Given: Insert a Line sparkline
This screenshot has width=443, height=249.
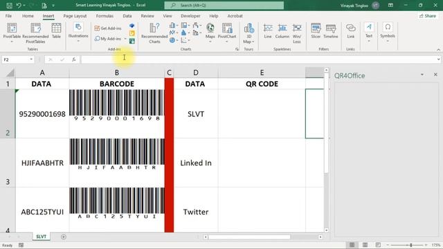Looking at the screenshot, I should tap(268, 31).
